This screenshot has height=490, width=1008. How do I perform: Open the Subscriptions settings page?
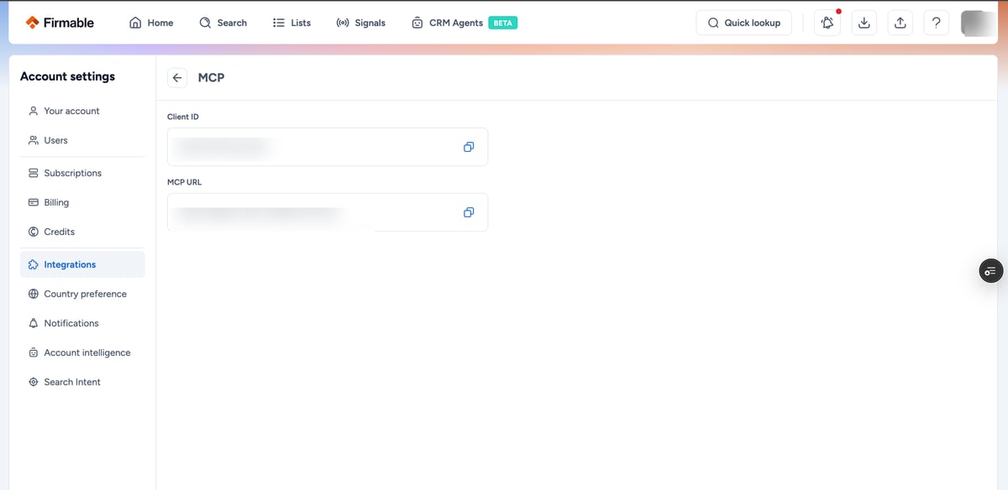tap(82, 173)
